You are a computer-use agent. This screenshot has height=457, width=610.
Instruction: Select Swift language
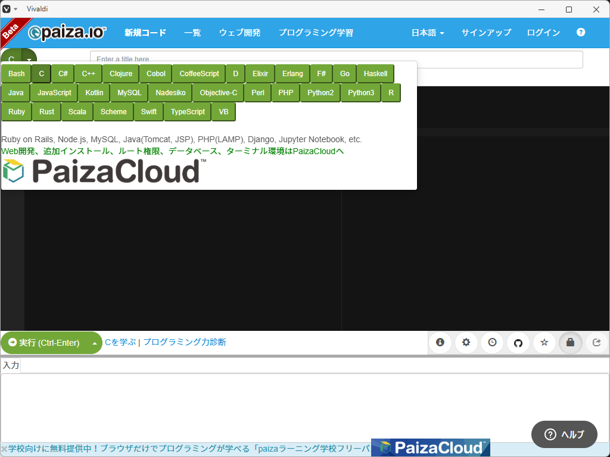[148, 112]
